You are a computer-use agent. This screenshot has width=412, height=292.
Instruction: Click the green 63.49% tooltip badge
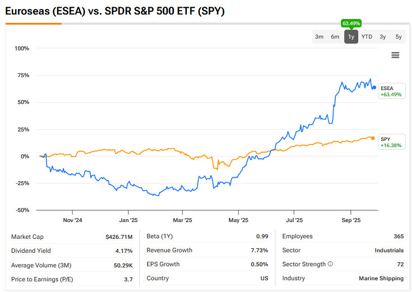[351, 23]
